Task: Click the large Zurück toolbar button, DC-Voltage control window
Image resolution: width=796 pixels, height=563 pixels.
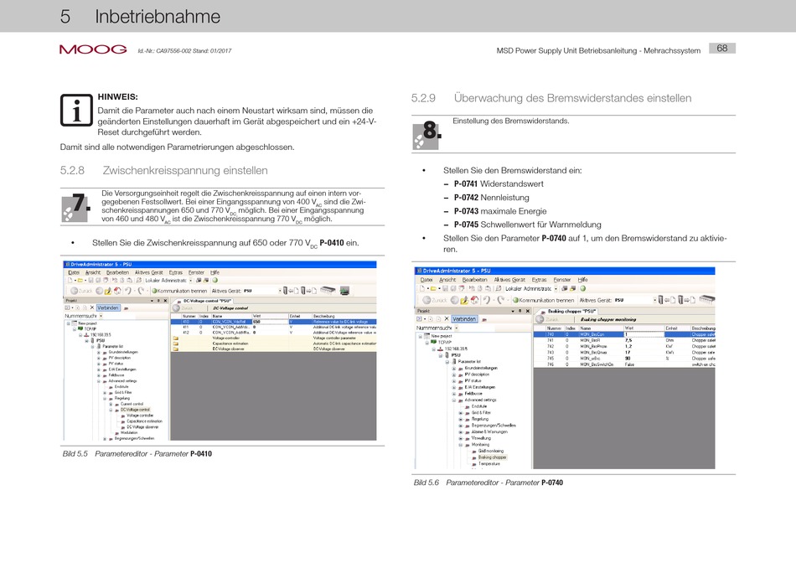Action: click(x=80, y=291)
